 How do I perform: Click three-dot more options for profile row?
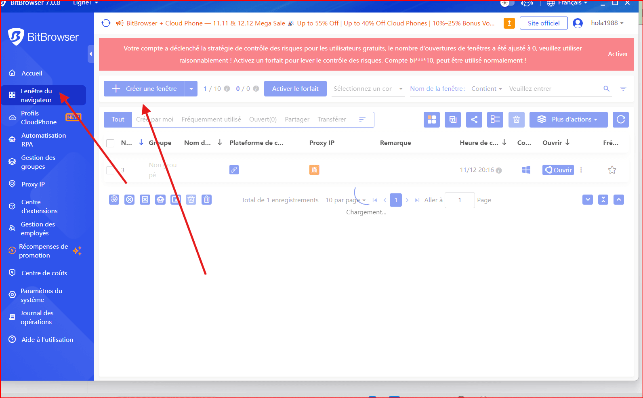(x=581, y=170)
